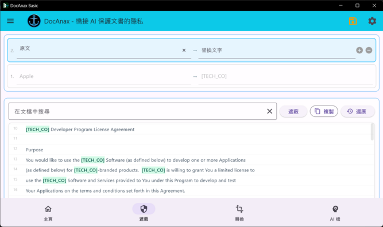Open the AI tab in the bottom bar
383x227 pixels.
pyautogui.click(x=335, y=213)
